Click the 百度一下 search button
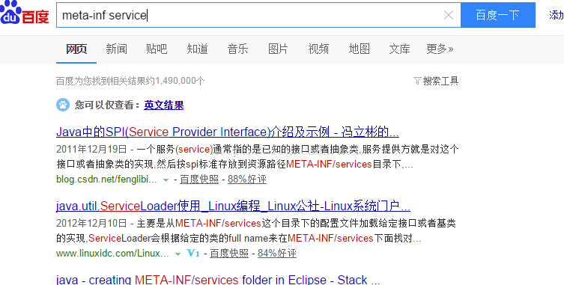Viewport: 564px width, 285px height. (x=498, y=15)
